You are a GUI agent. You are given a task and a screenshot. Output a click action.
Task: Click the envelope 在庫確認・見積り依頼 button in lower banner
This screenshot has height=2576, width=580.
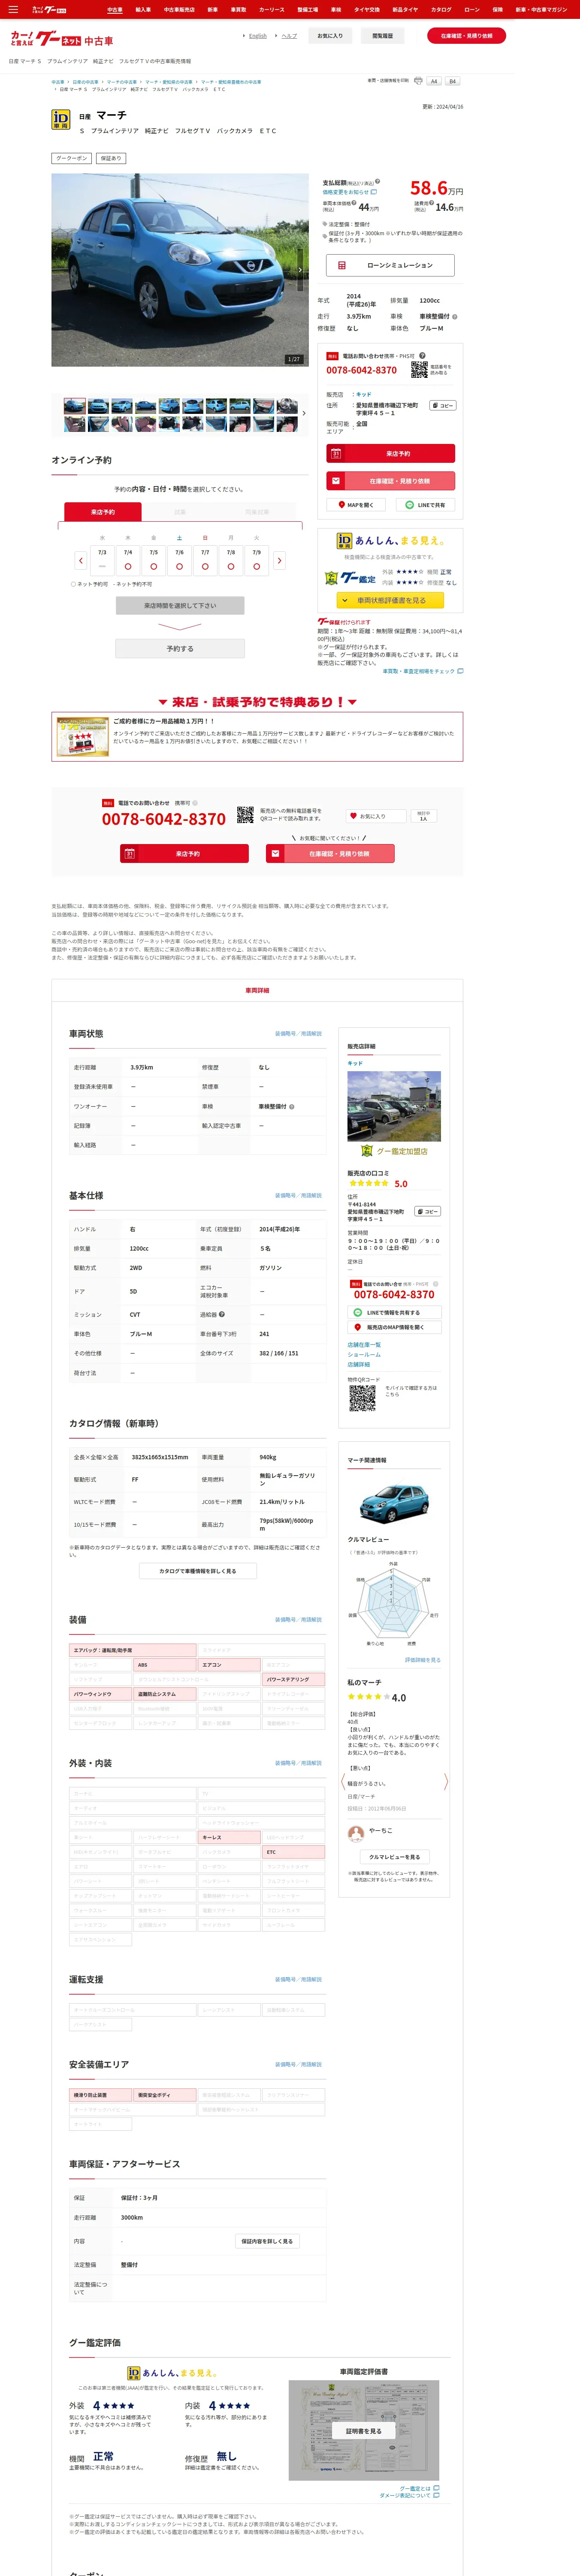coord(330,854)
